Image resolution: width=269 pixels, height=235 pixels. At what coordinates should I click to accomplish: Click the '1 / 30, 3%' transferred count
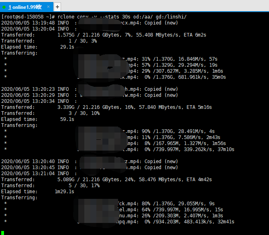(83, 41)
